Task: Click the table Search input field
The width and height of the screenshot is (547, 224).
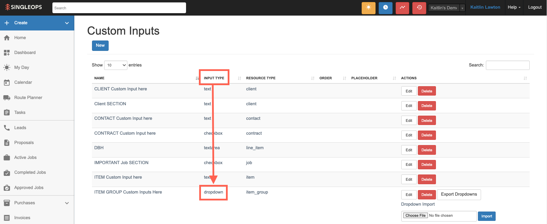Action: tap(507, 65)
